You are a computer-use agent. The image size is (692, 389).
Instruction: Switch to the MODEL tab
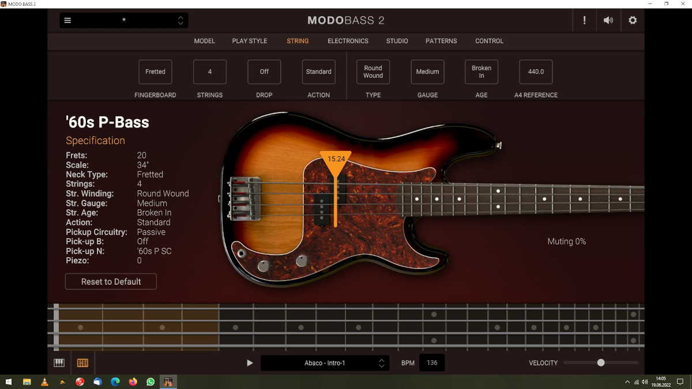(x=205, y=41)
